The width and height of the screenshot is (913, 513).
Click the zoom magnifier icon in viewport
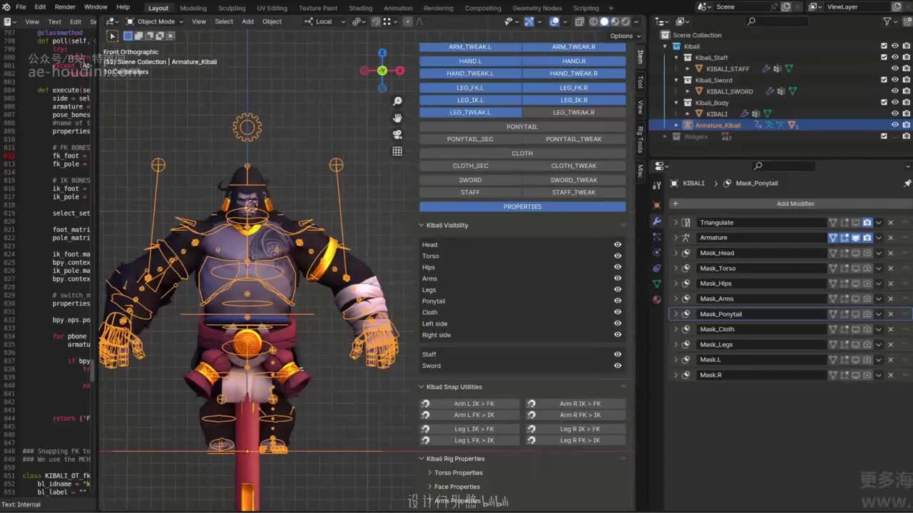click(397, 101)
